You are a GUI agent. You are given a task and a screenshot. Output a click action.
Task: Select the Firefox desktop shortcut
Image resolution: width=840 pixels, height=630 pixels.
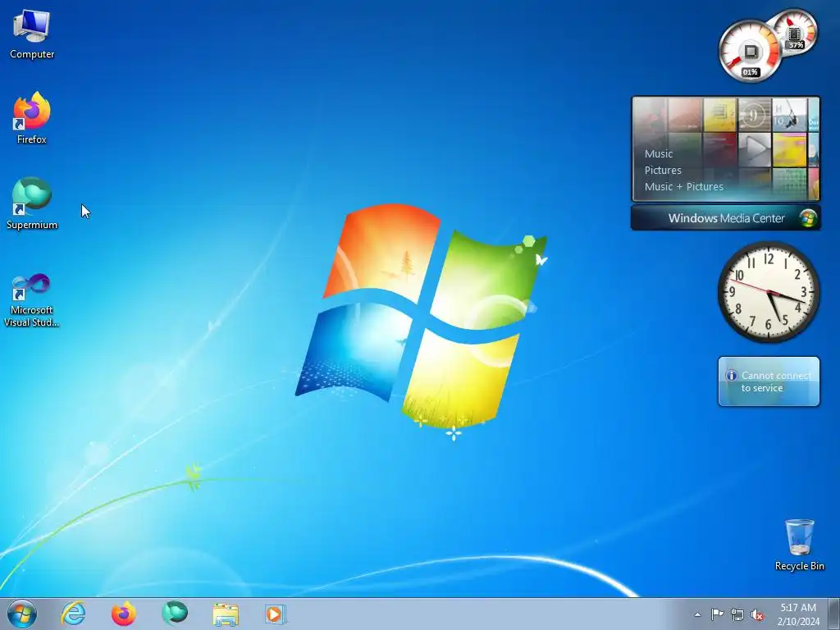32,118
